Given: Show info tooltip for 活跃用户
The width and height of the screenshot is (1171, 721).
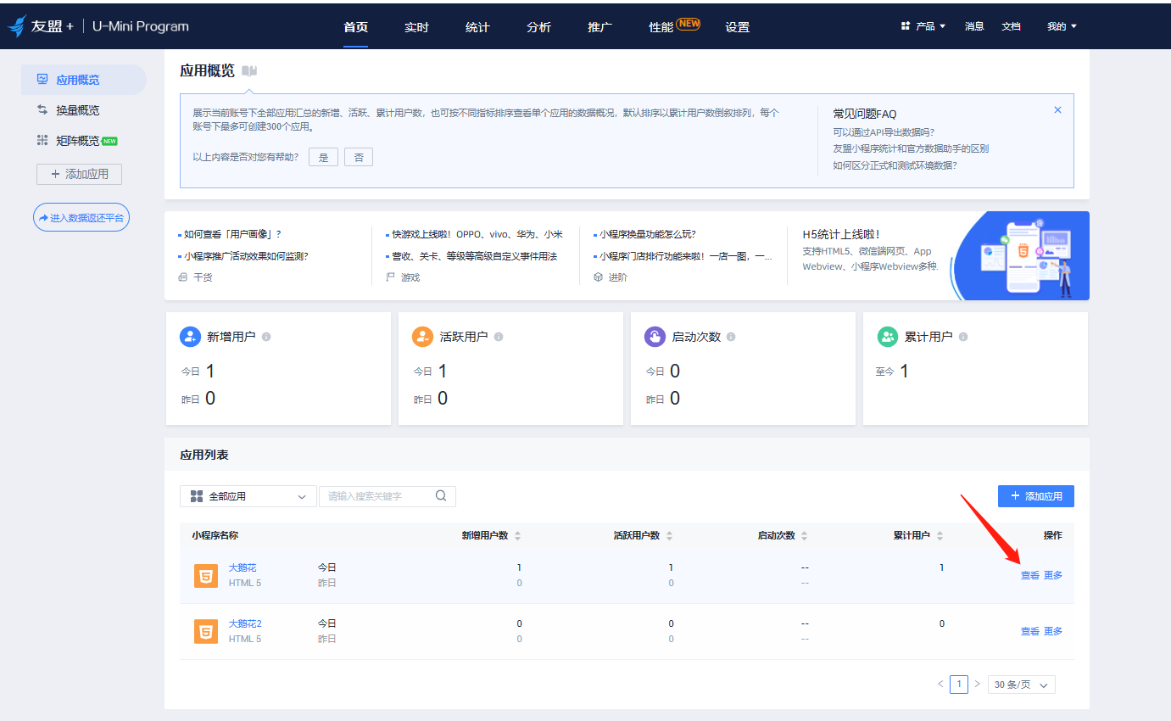Looking at the screenshot, I should [x=499, y=337].
